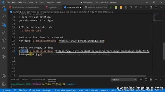Select the TERMINAL panel tab

52,79
